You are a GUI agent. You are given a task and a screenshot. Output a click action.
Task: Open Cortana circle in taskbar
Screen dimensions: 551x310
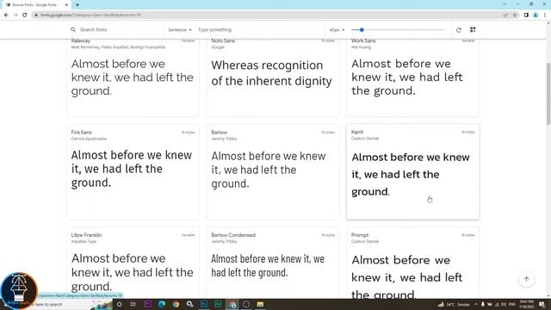[x=119, y=304]
